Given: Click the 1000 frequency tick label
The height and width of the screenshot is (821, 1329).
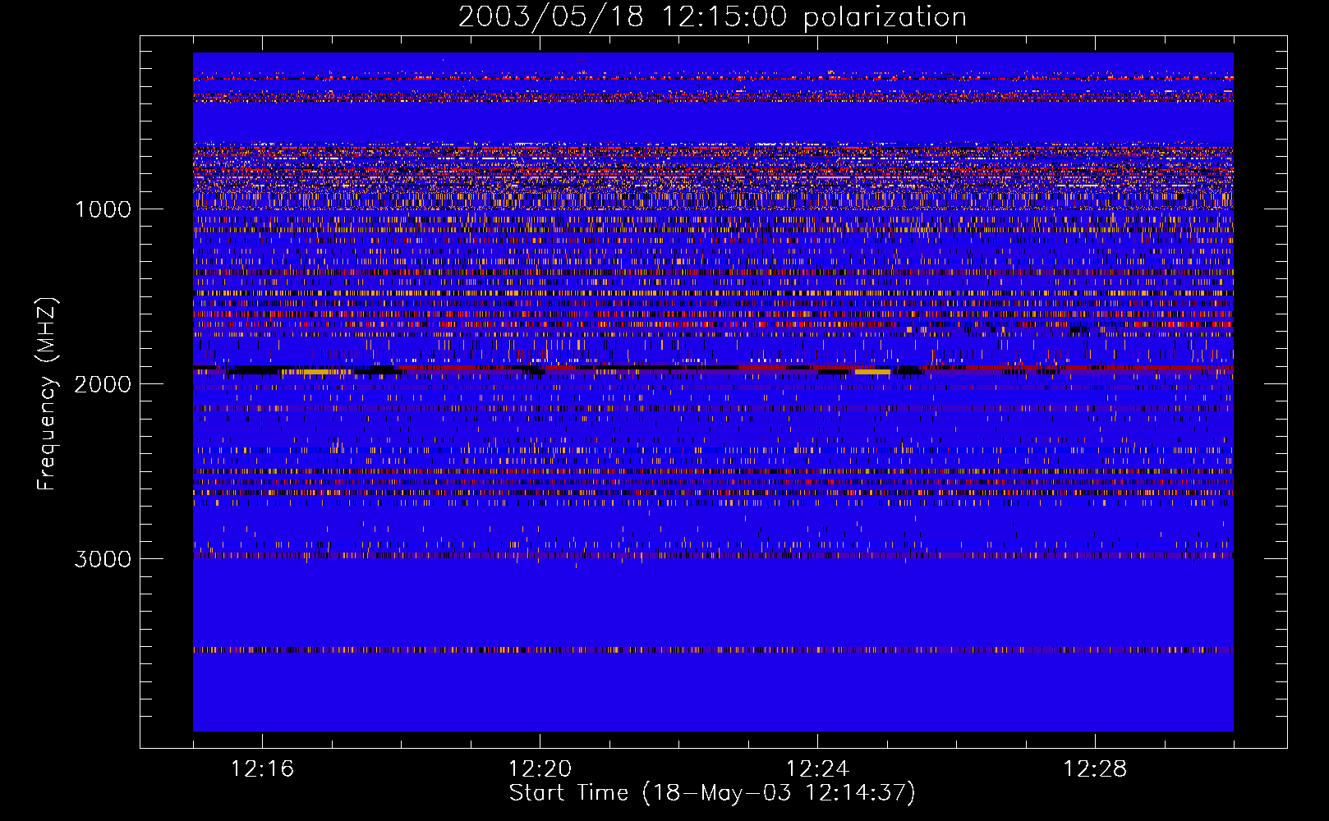Looking at the screenshot, I should [103, 209].
